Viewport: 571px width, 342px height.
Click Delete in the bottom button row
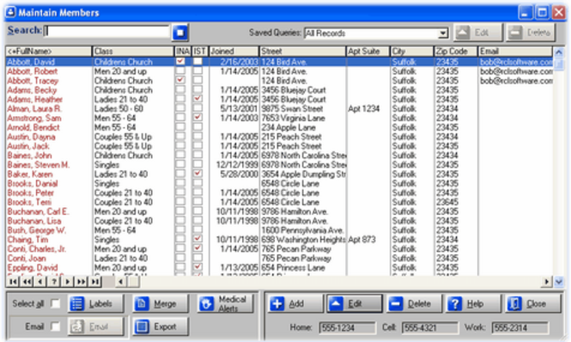click(x=414, y=303)
